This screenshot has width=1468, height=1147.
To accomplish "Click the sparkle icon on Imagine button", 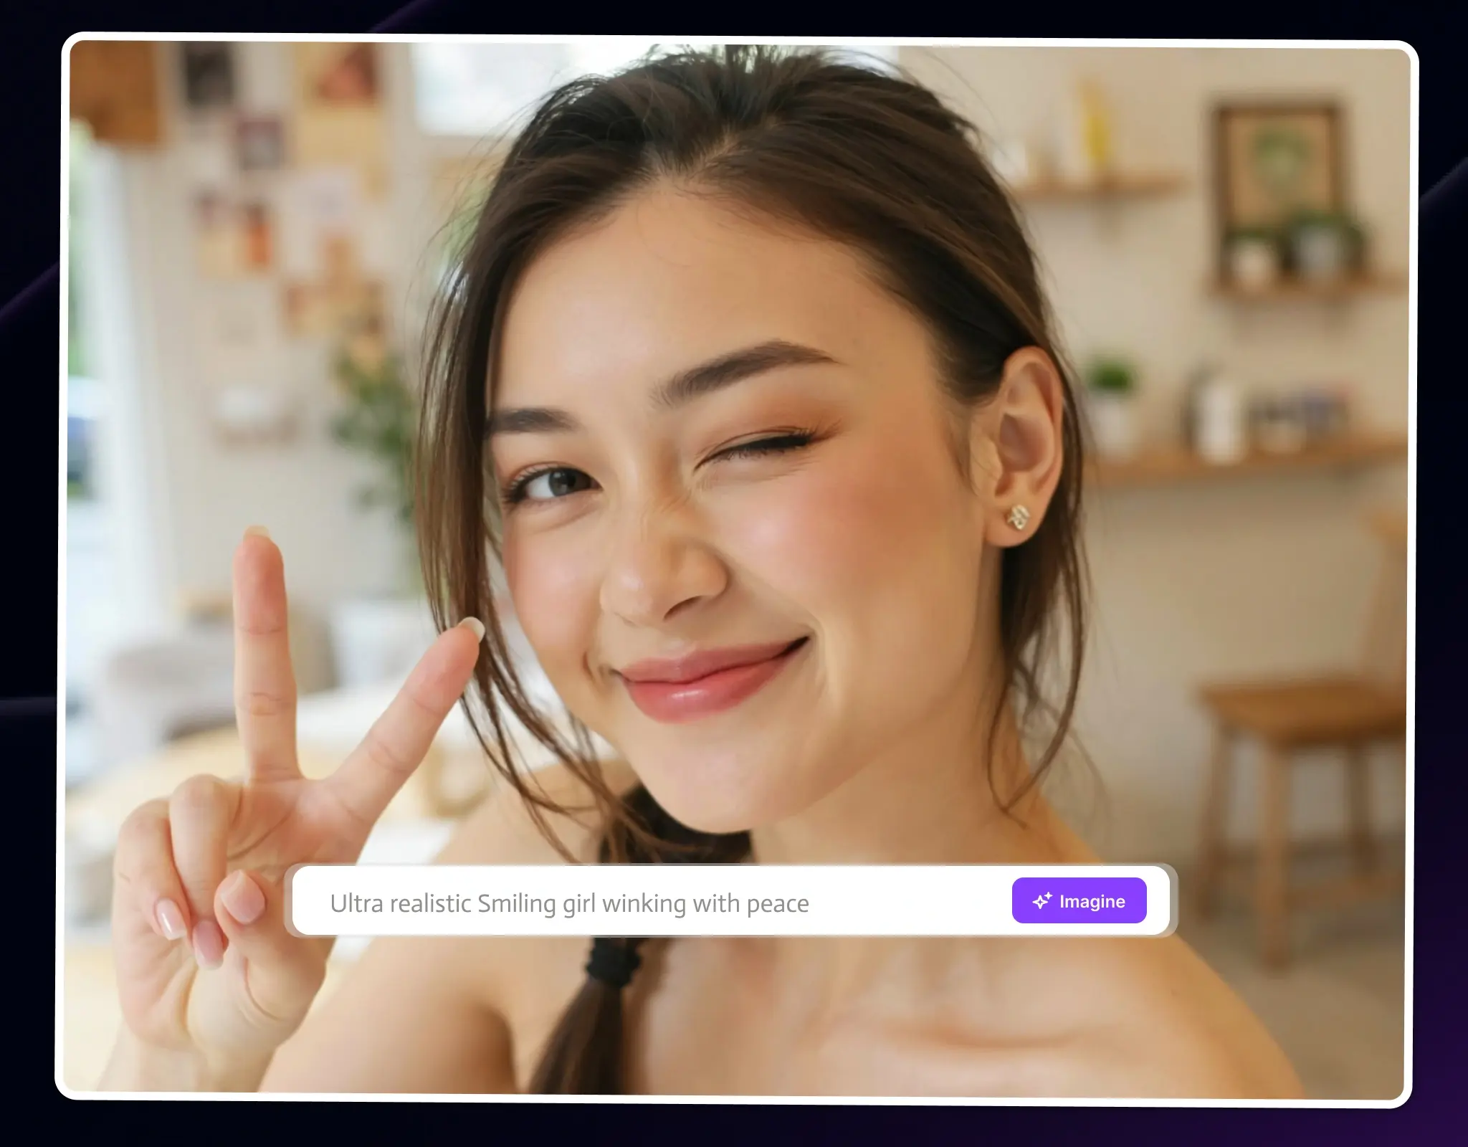I will (1042, 901).
